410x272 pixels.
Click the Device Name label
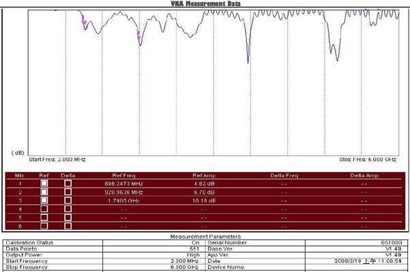(x=226, y=267)
